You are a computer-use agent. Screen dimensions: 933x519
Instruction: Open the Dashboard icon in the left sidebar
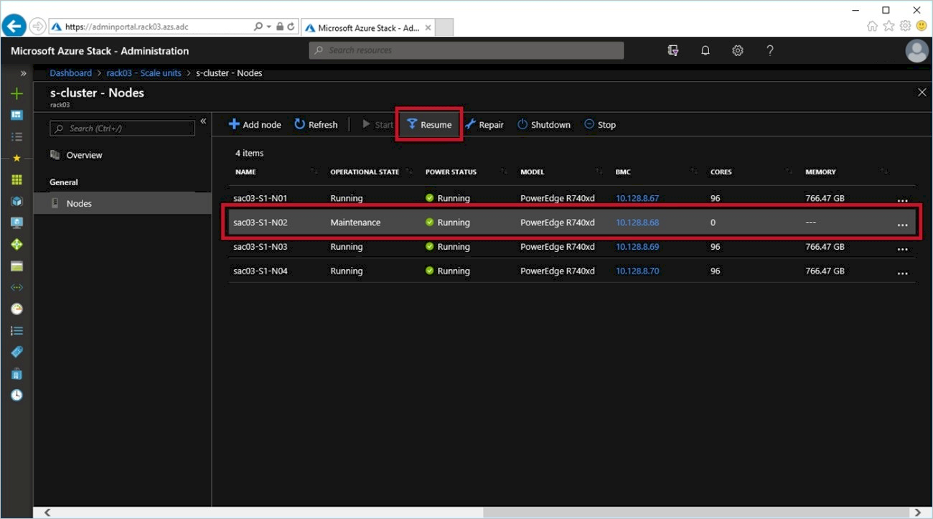17,115
